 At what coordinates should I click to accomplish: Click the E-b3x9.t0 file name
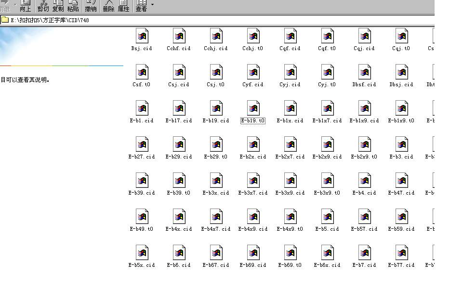coord(327,193)
